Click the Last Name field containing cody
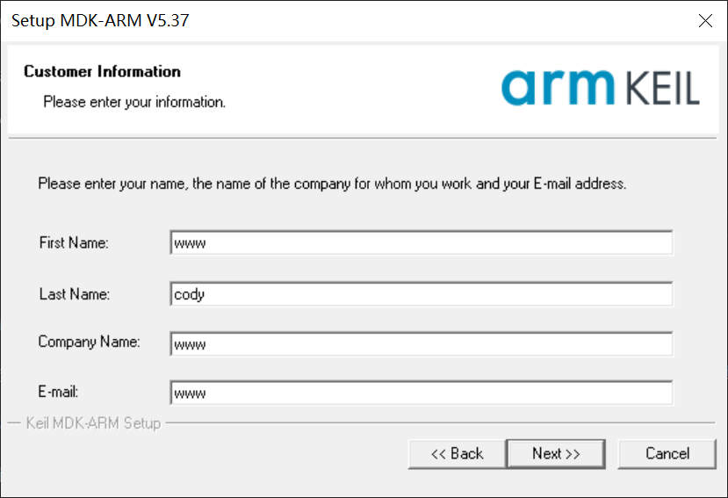This screenshot has height=498, width=728. pyautogui.click(x=422, y=294)
